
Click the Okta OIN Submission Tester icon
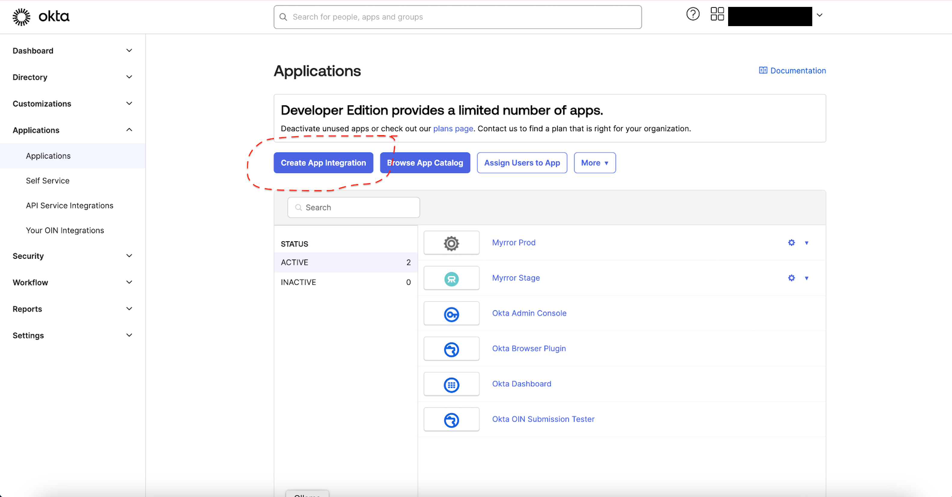coord(451,419)
